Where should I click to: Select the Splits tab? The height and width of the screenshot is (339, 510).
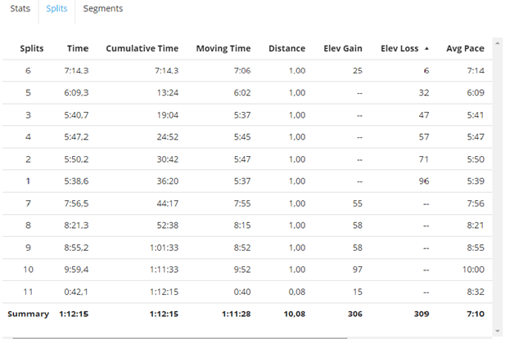[57, 9]
